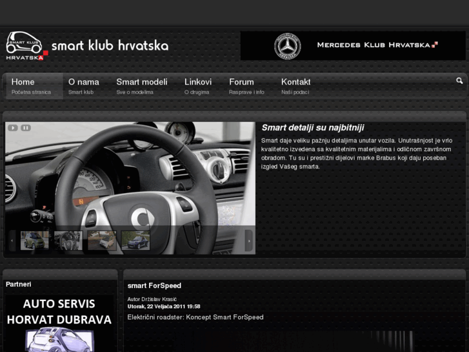Pause the slideshow with the pause button

(x=26, y=128)
